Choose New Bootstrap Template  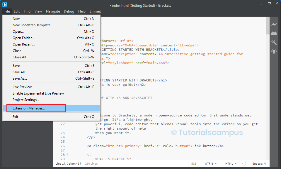tap(52, 25)
